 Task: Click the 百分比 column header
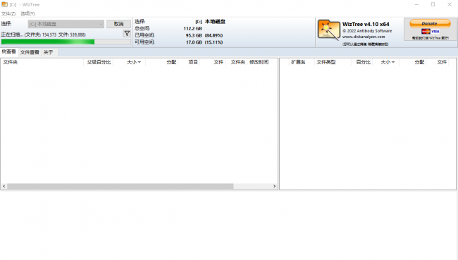pyautogui.click(x=363, y=62)
